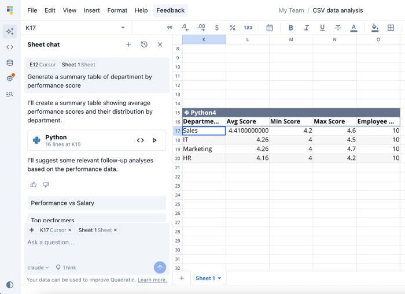
Task: Click Python 16 lines at K15 card
Action: (97, 140)
